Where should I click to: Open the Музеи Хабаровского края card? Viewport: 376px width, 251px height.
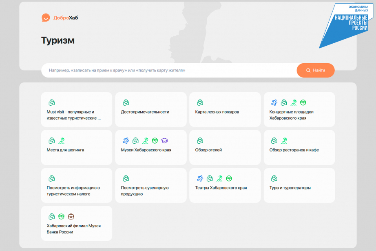click(x=151, y=147)
